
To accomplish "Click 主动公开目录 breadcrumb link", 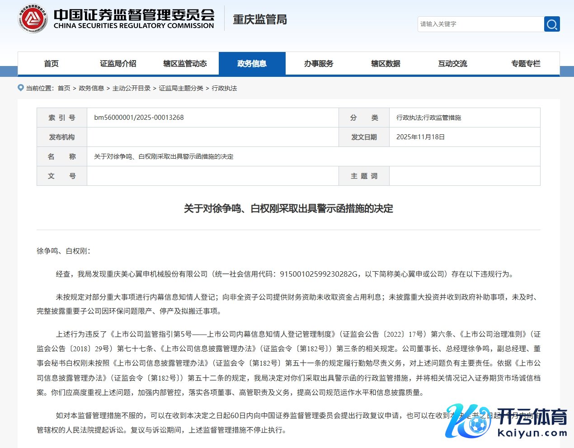I will click(131, 88).
